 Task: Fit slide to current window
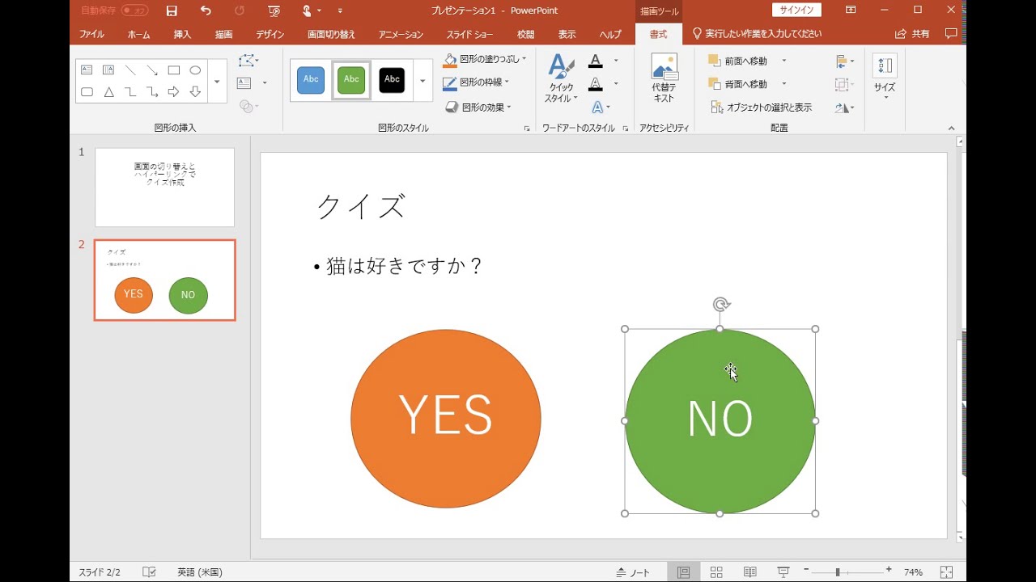(946, 572)
